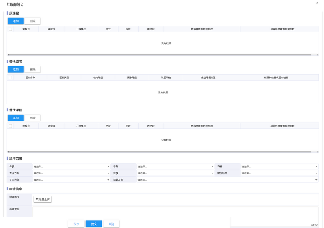Screen dimensions: 324x228
Task: Click 删除 under 替代课程 section
Action: coord(32,118)
